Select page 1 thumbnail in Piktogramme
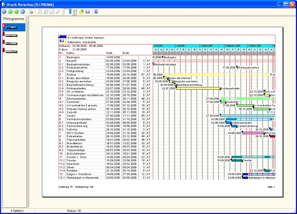The image size is (297, 214). click(x=12, y=27)
